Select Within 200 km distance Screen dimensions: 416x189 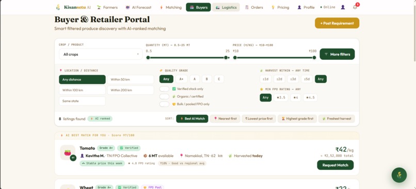coord(131,90)
